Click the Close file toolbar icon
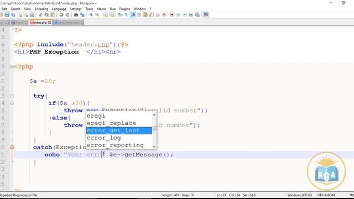The width and height of the screenshot is (354, 199). [x=20, y=15]
